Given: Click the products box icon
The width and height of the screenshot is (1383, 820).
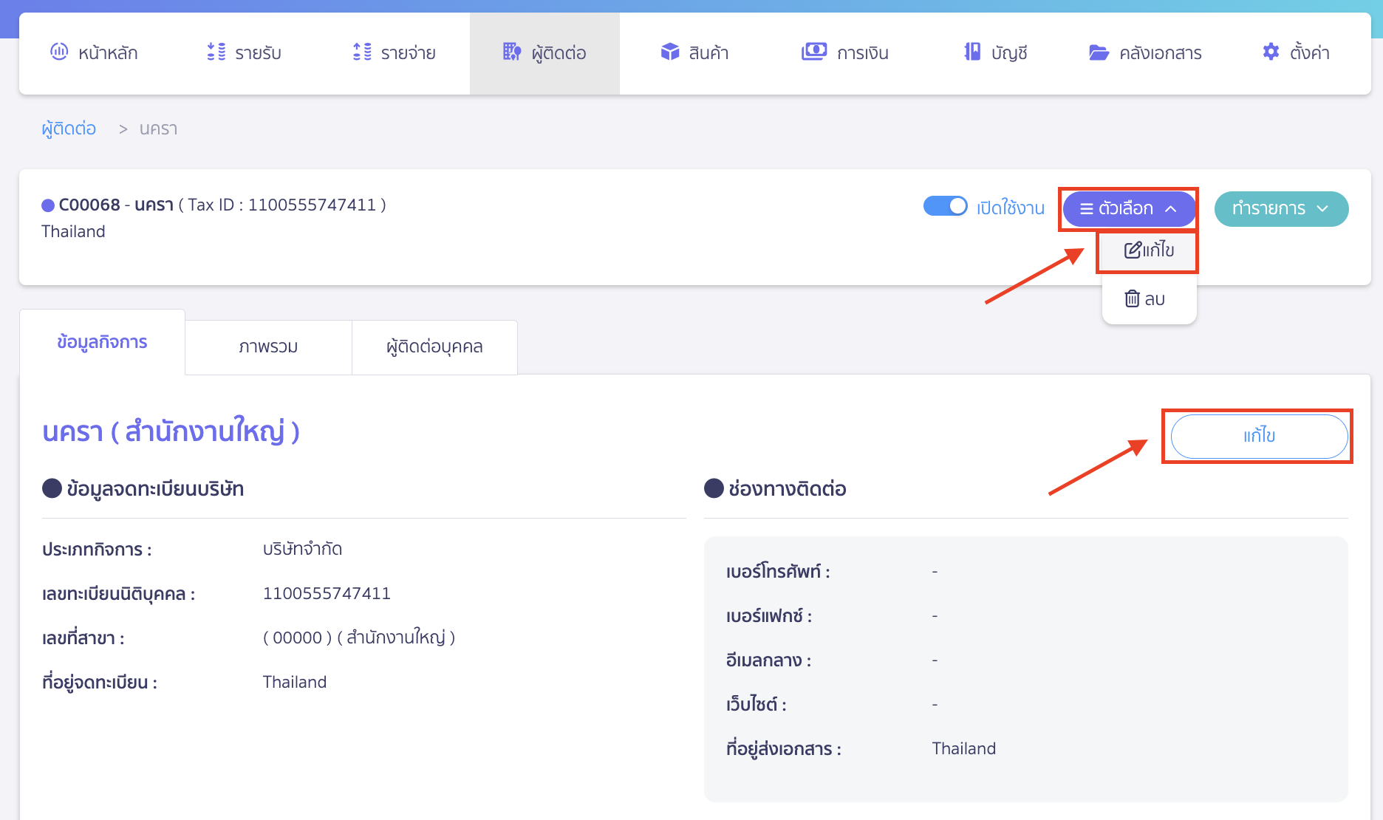Looking at the screenshot, I should pos(669,52).
